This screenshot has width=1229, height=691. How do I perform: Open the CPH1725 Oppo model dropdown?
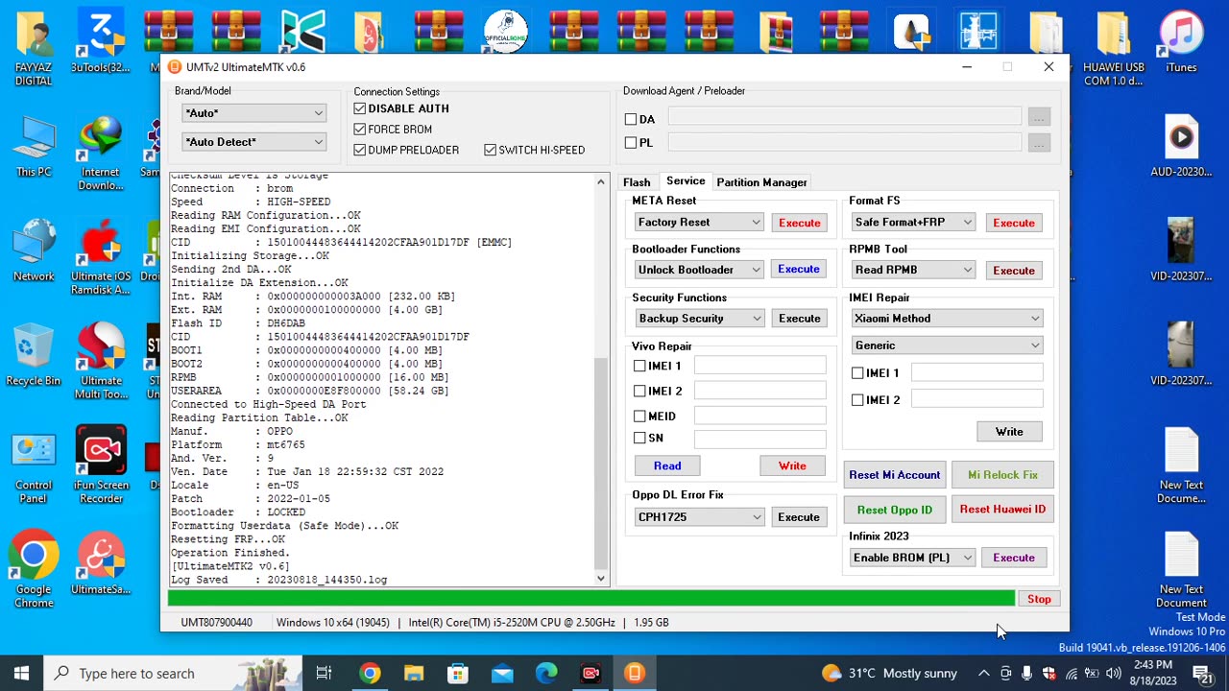coord(699,516)
